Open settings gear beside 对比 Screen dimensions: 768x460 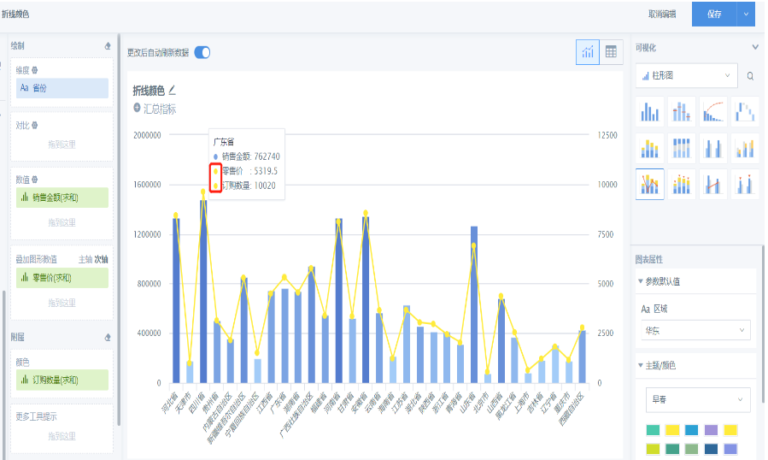[x=35, y=125]
